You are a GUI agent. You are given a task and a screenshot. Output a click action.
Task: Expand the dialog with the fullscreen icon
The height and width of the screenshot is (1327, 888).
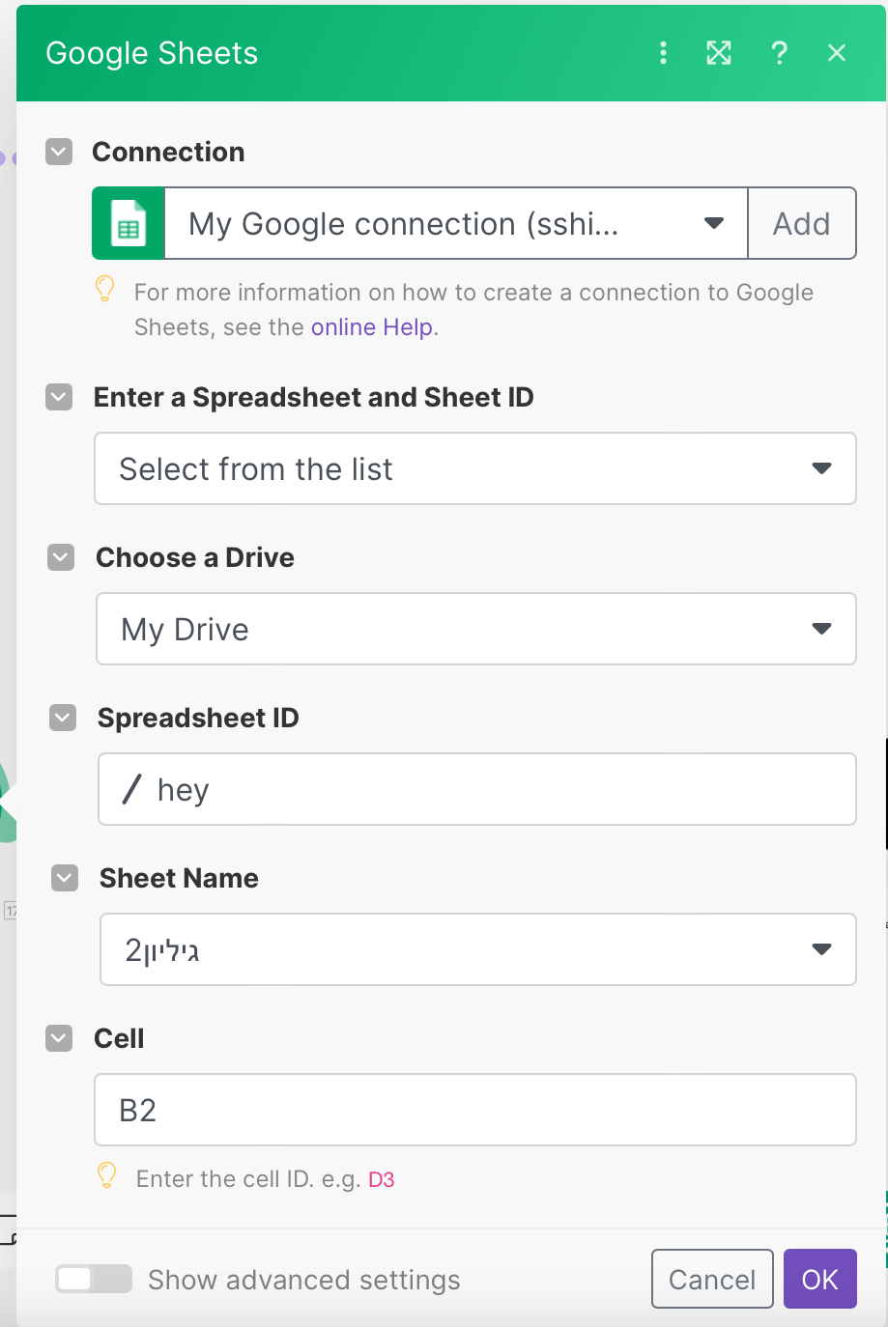(x=719, y=53)
